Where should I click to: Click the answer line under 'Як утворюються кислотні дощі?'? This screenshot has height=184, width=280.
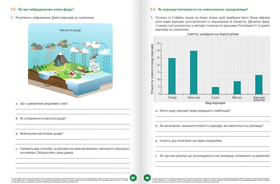(x=73, y=124)
